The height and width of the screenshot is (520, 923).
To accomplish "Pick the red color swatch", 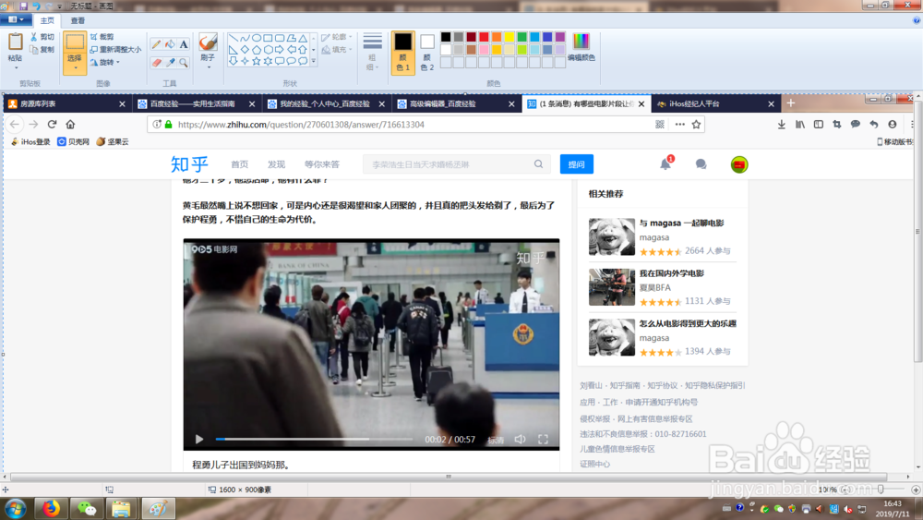I will point(484,37).
